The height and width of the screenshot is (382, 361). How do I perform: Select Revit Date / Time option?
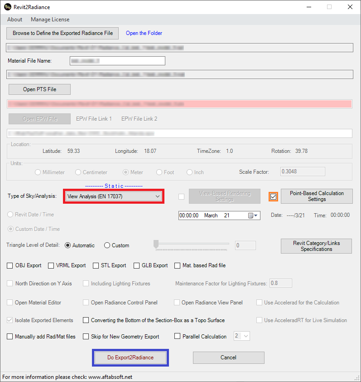tap(10, 215)
